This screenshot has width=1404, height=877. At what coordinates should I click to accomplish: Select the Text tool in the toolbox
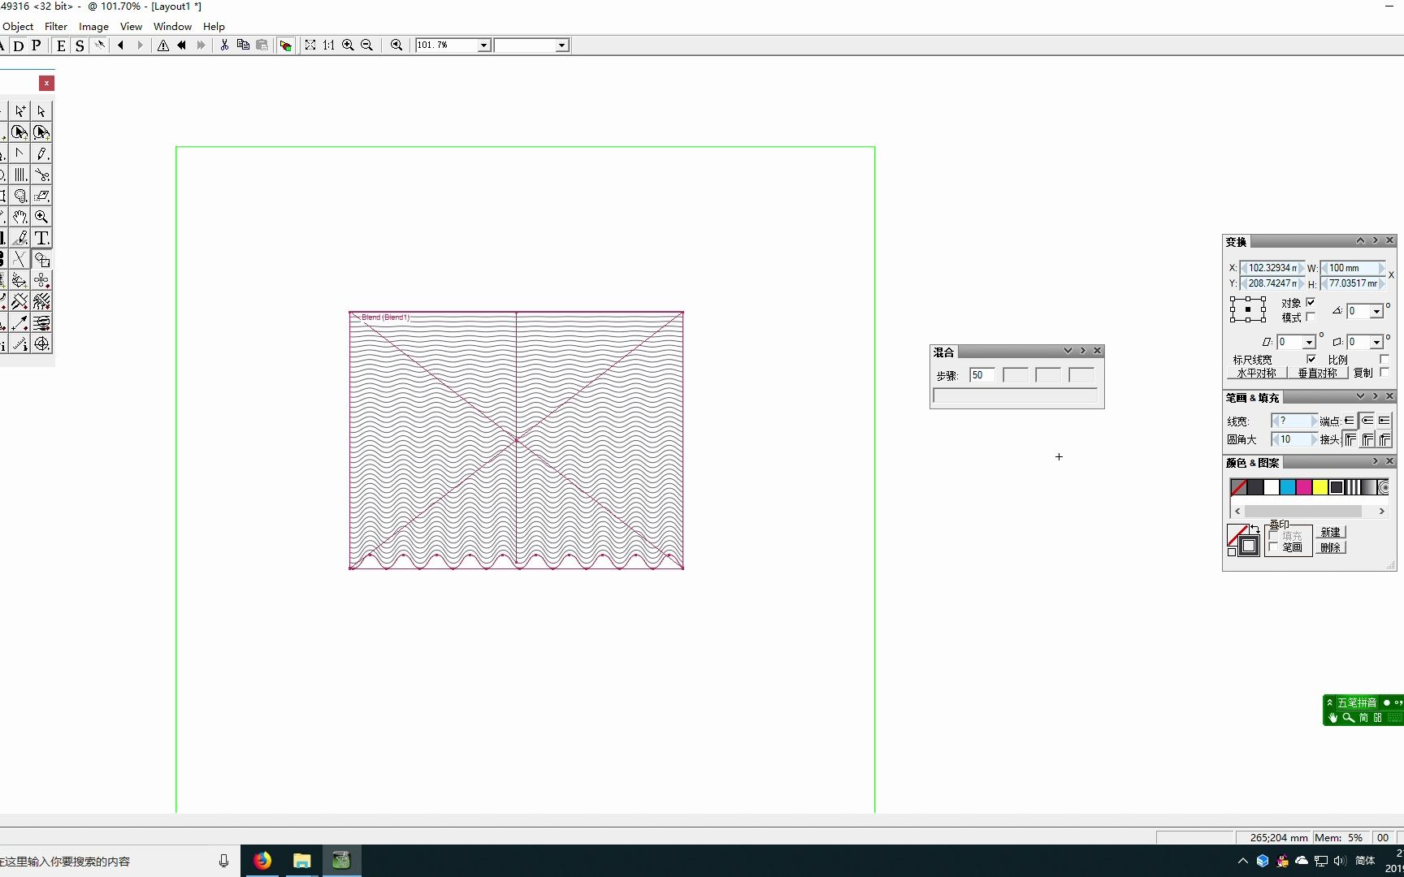click(41, 238)
